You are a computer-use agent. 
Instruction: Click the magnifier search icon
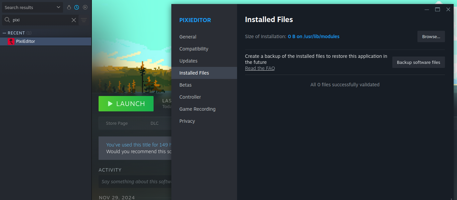pos(7,20)
